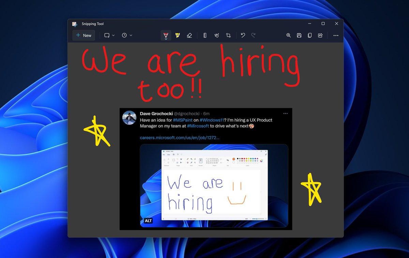Select the yellow Highlighter tool
The width and height of the screenshot is (409, 258).
pyautogui.click(x=178, y=35)
